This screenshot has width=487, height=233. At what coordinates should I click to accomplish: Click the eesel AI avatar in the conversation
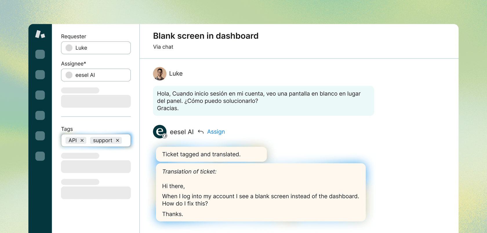(x=160, y=132)
